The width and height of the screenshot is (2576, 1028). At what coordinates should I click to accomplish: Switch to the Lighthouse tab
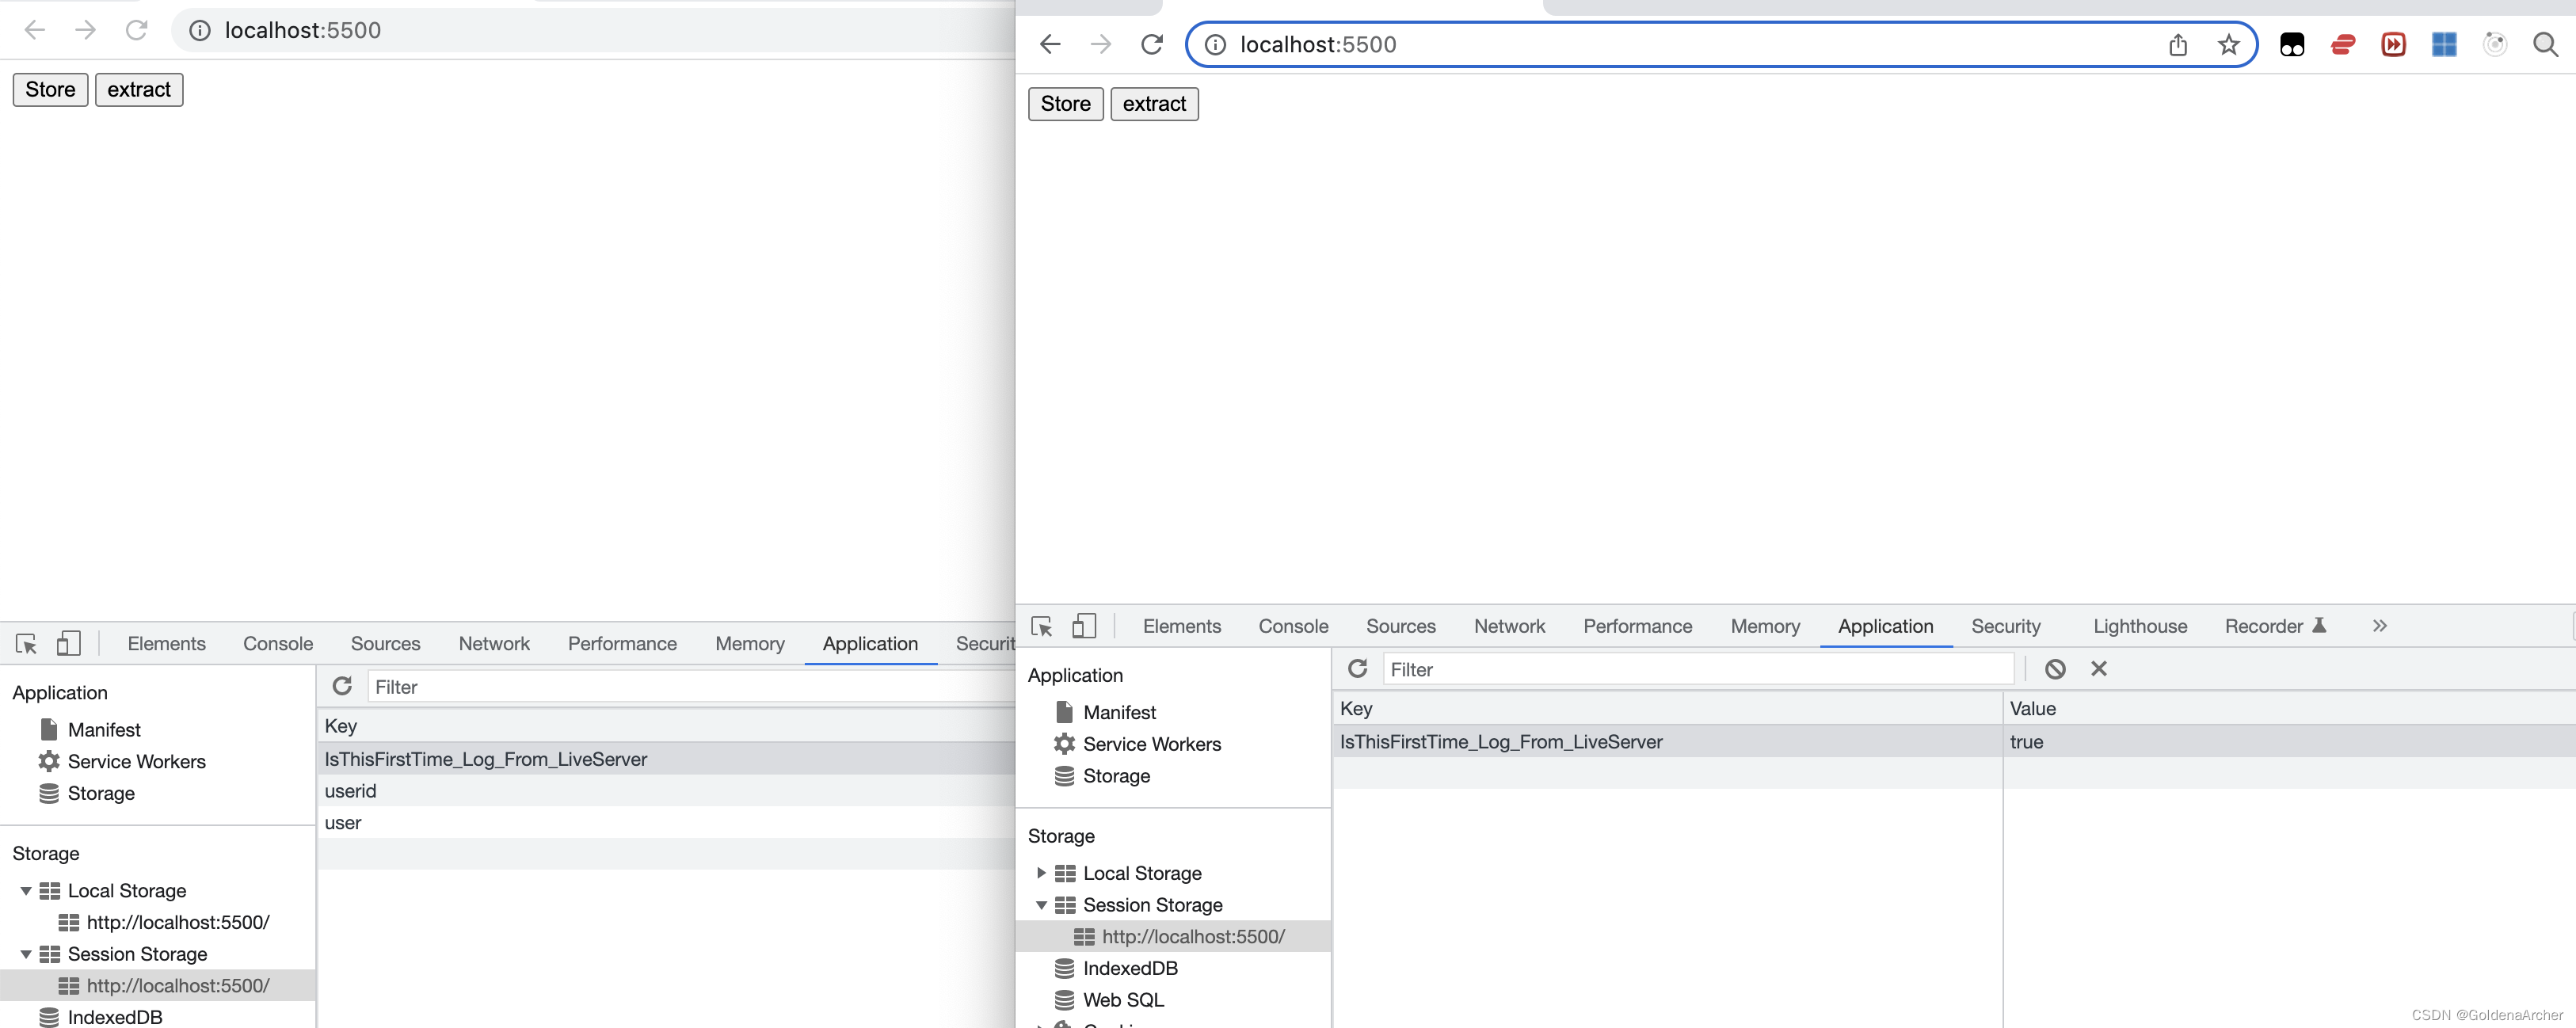pyautogui.click(x=2140, y=627)
